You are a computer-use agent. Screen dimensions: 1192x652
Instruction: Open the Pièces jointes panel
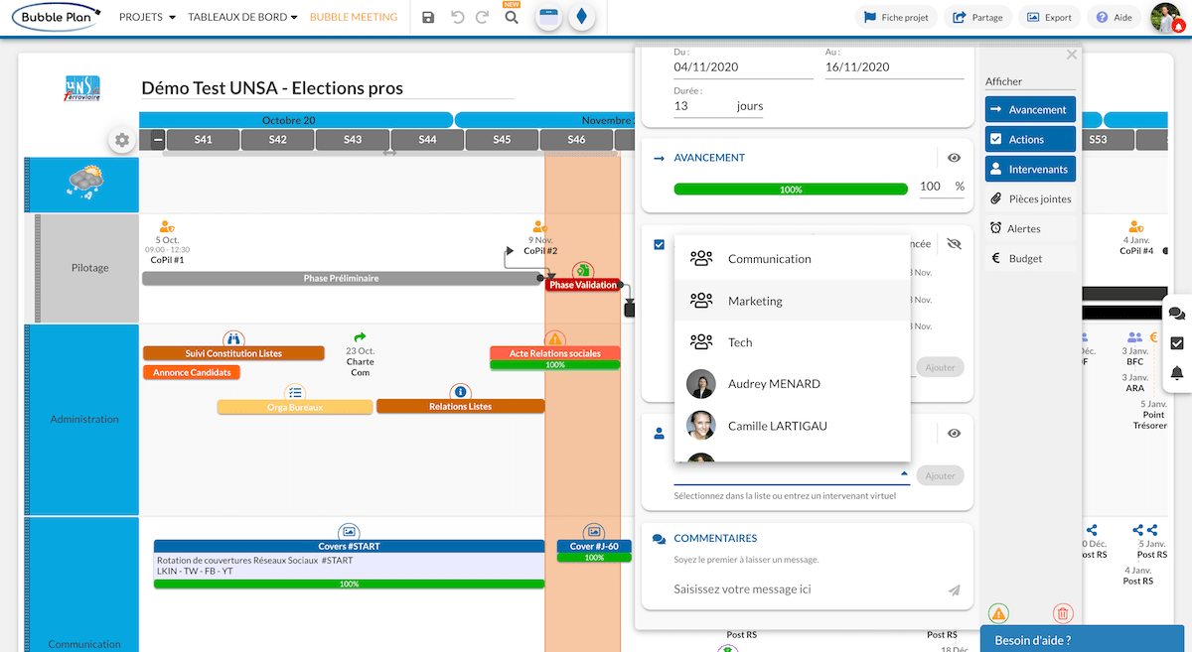point(1030,198)
